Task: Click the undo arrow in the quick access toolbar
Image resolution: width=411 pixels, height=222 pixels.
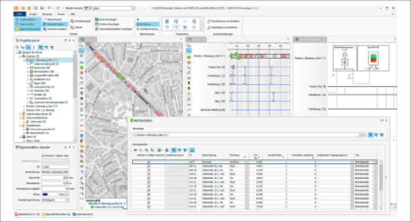Action: click(49, 8)
